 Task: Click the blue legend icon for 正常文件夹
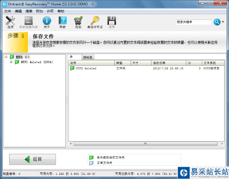pyautogui.click(x=92, y=163)
